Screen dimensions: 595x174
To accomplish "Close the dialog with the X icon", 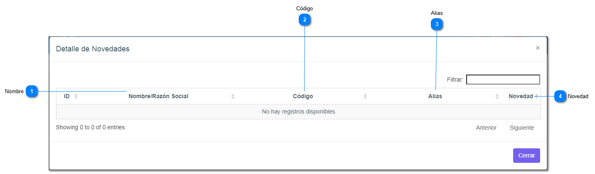I will (x=538, y=48).
